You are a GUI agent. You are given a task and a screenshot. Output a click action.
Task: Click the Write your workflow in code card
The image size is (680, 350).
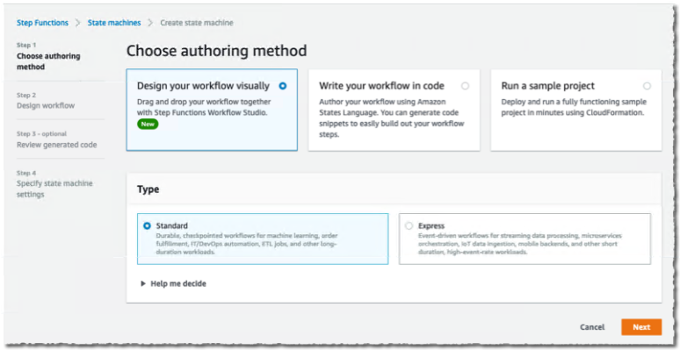click(394, 110)
